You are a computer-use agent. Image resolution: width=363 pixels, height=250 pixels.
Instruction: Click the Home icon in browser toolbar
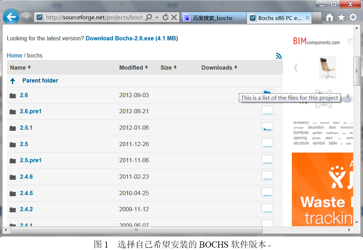click(330, 17)
